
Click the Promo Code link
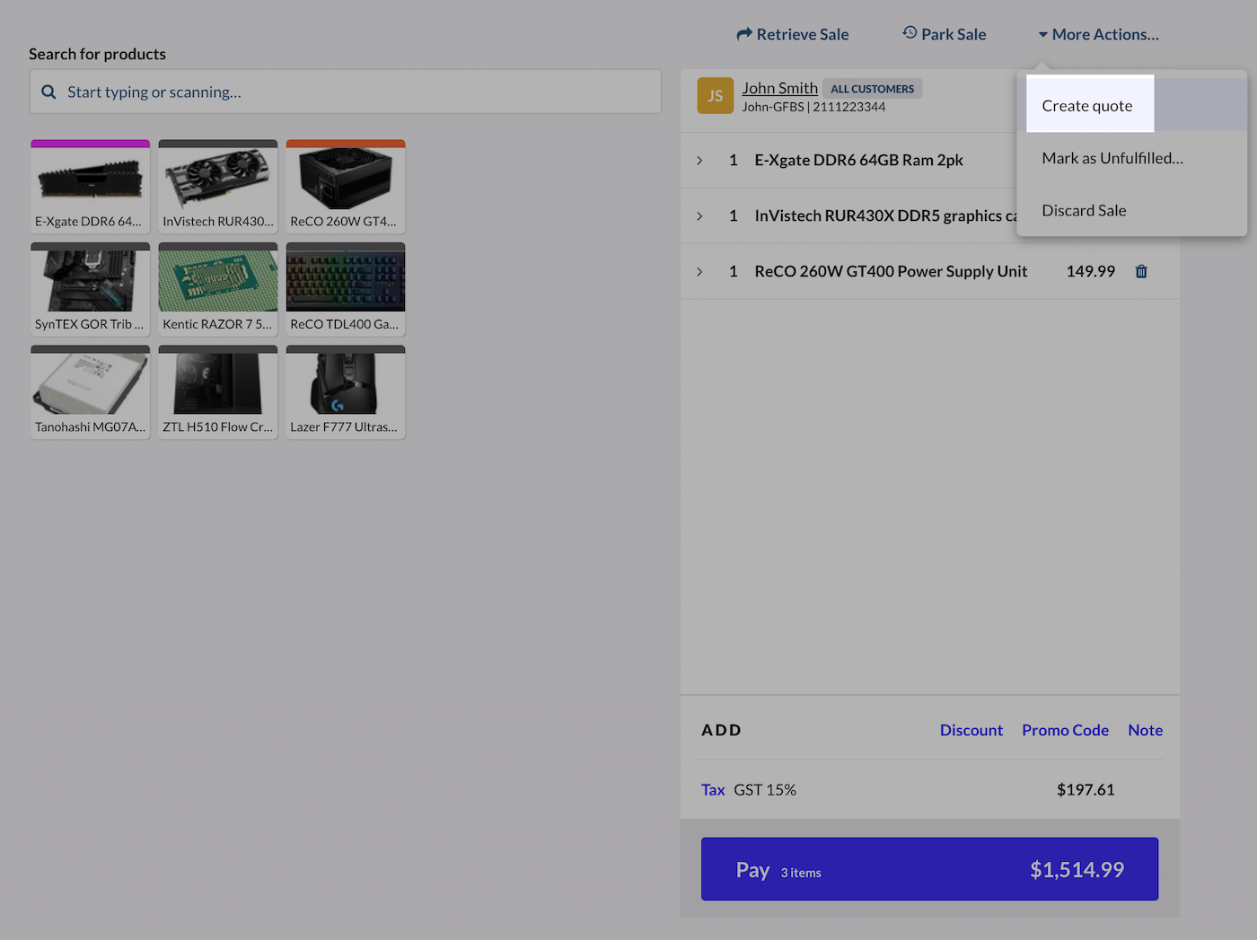(x=1065, y=730)
